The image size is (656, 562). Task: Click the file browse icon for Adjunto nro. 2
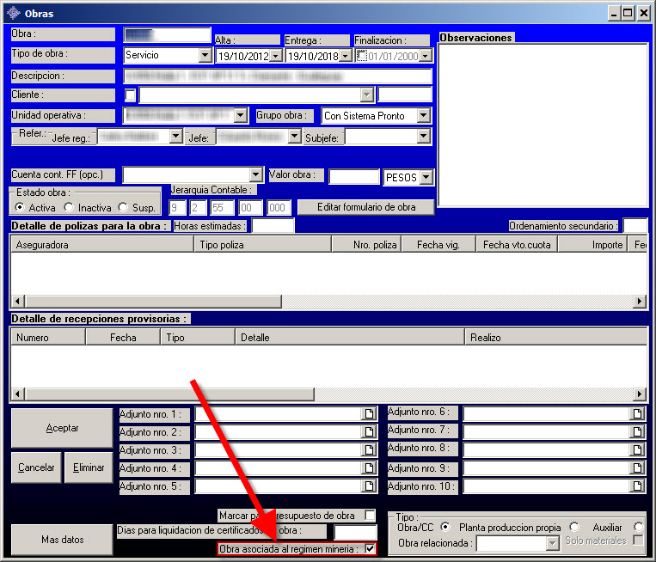(371, 432)
